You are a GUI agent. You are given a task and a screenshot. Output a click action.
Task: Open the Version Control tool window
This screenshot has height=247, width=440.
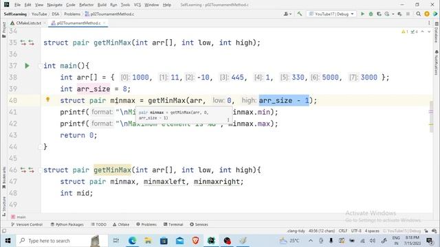pyautogui.click(x=27, y=224)
